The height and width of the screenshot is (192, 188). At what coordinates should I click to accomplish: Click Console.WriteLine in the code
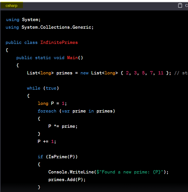(x=71, y=172)
